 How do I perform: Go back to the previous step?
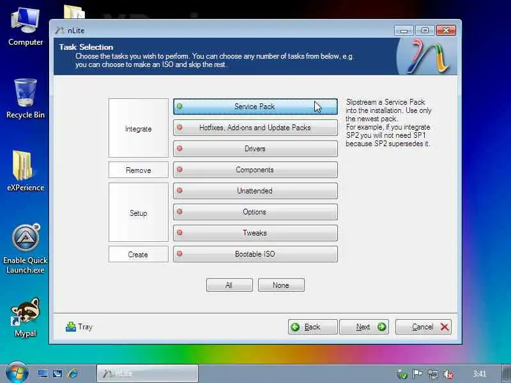[x=312, y=327]
